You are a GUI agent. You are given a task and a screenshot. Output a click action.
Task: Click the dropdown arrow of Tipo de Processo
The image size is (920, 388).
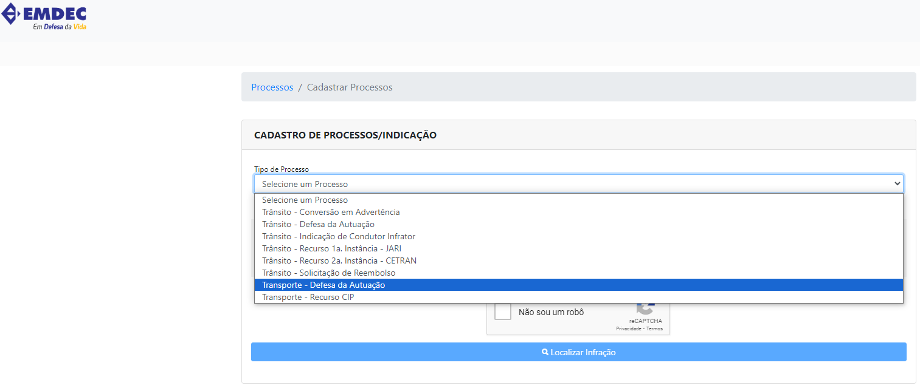coord(896,183)
